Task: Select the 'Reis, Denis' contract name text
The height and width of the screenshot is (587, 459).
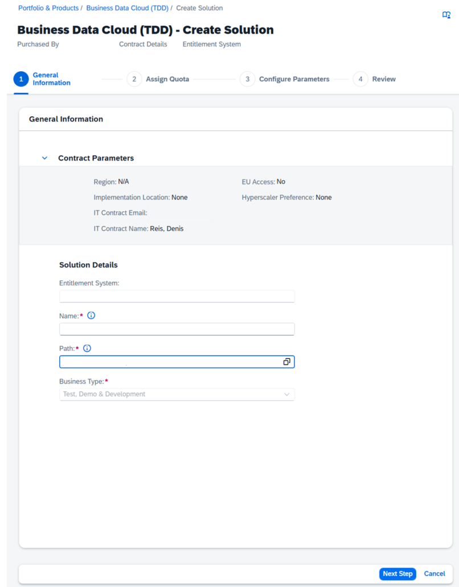Action: 167,229
